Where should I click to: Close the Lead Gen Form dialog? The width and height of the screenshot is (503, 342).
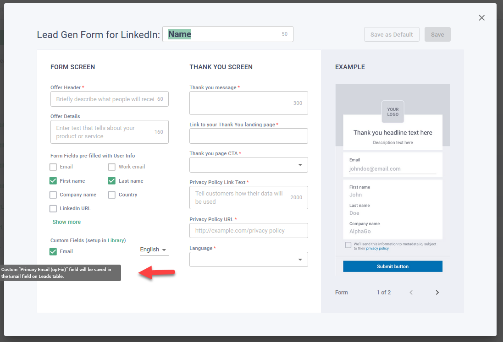click(x=481, y=18)
